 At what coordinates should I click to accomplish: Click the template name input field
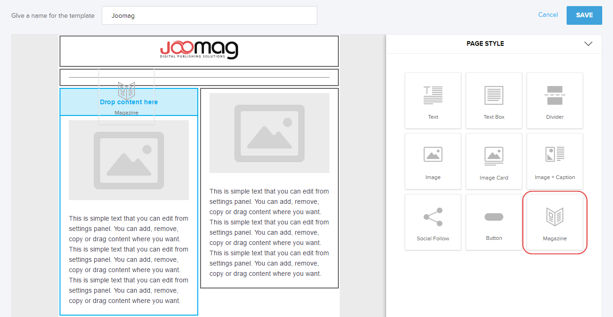[209, 15]
